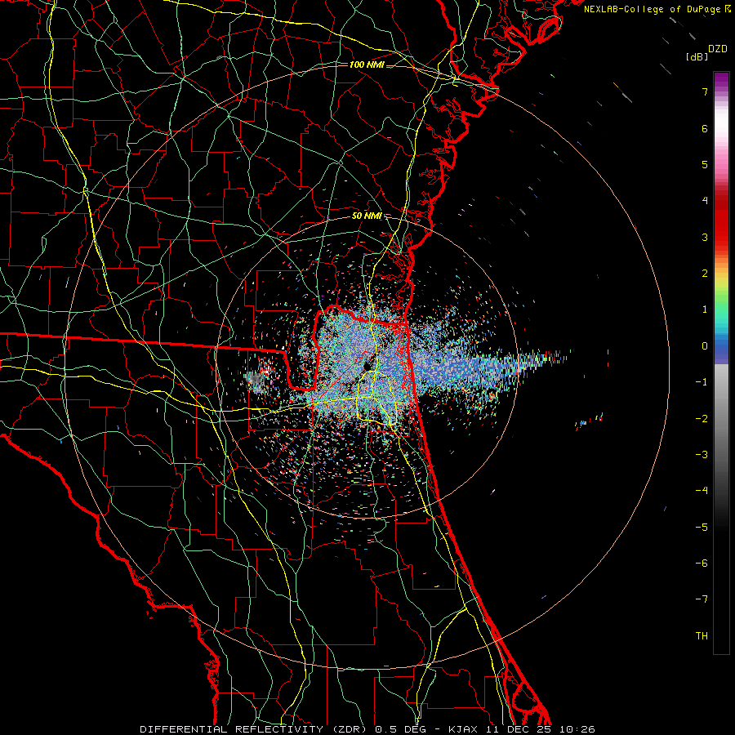Click the KJAX radar site identifier
Screen dimensions: 735x735
(x=464, y=729)
